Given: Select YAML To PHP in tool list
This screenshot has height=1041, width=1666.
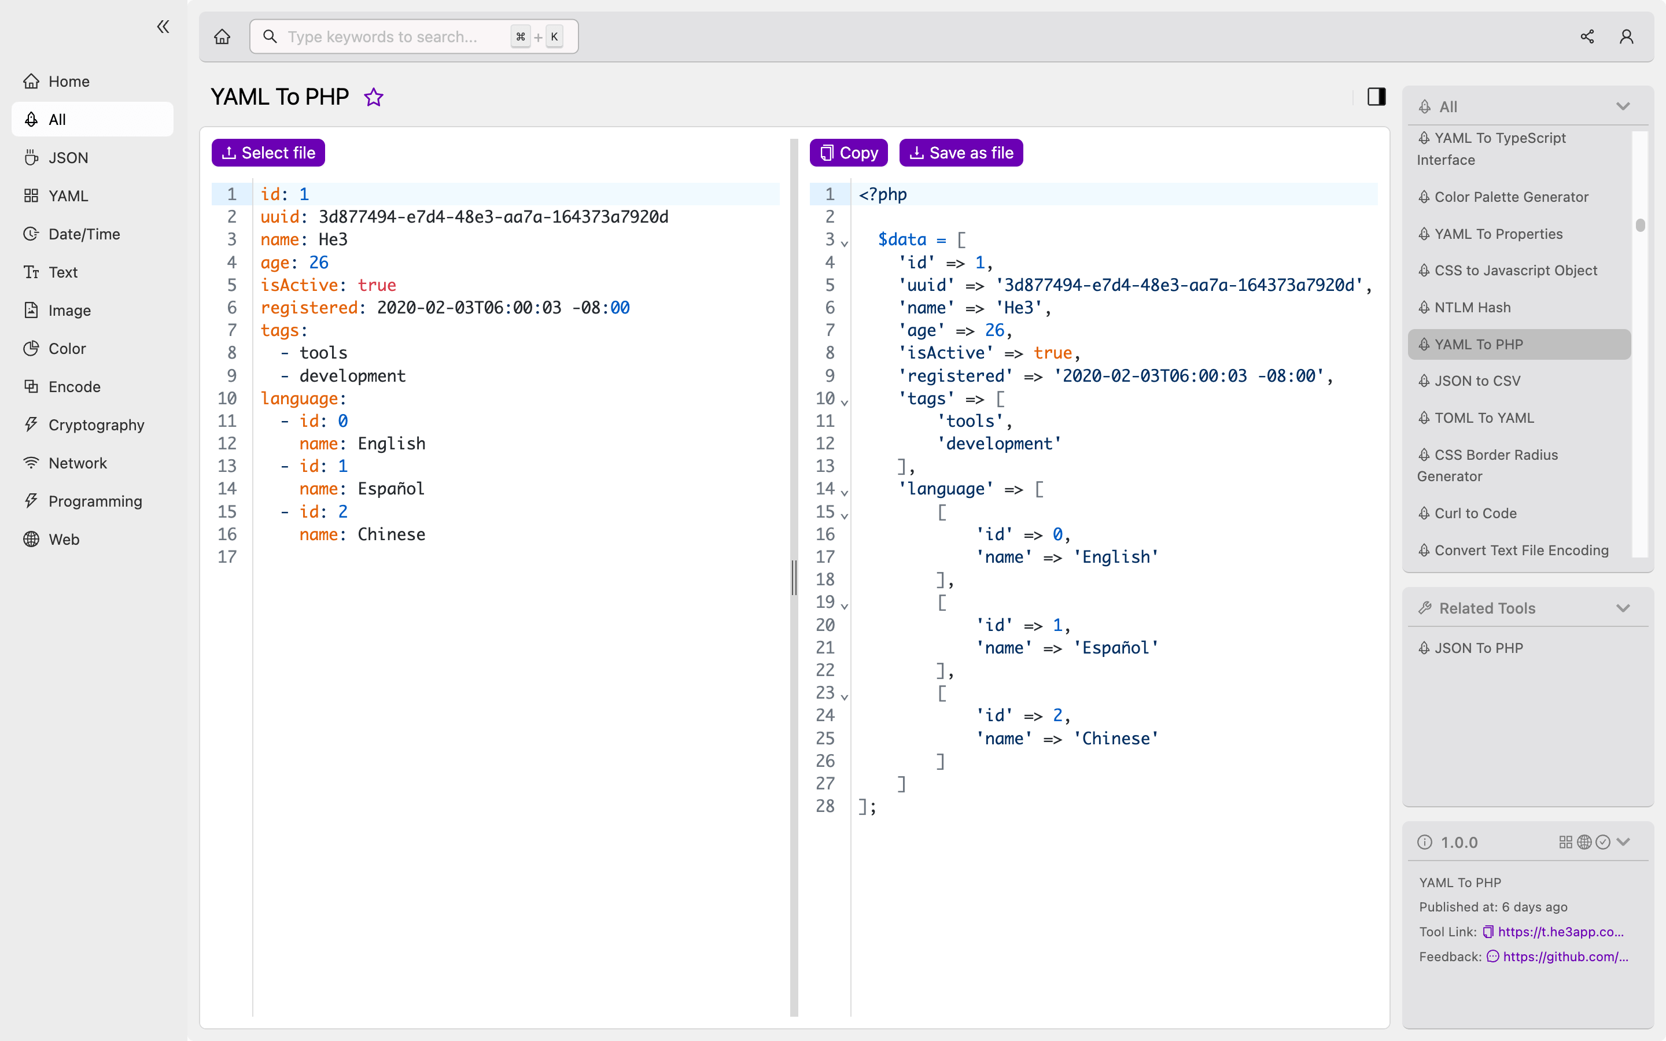Looking at the screenshot, I should 1520,344.
